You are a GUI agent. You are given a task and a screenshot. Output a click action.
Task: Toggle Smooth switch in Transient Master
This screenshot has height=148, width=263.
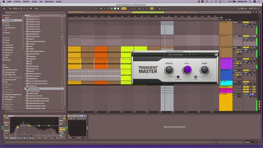tap(178, 77)
